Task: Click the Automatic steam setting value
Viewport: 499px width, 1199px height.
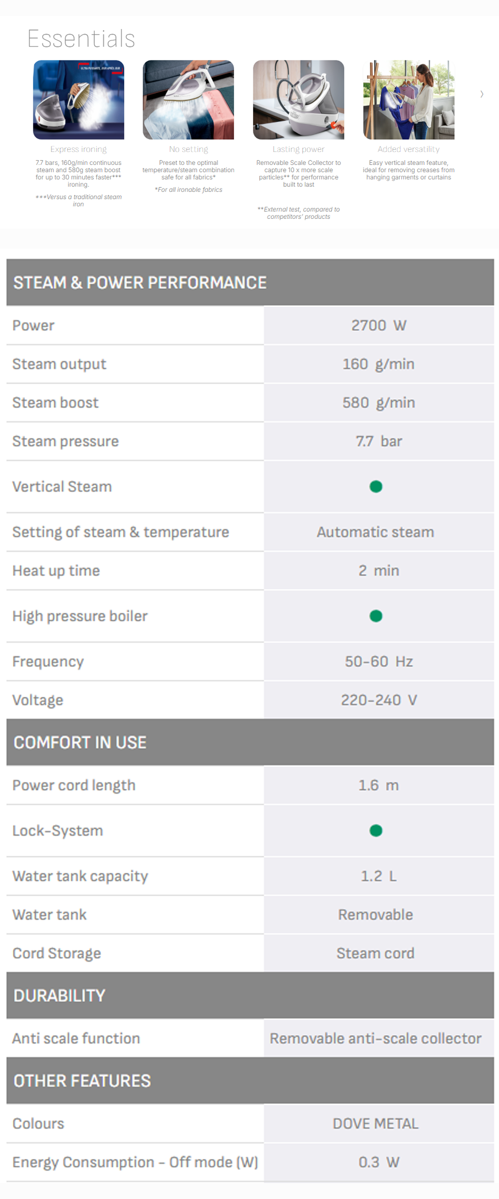Action: [376, 532]
